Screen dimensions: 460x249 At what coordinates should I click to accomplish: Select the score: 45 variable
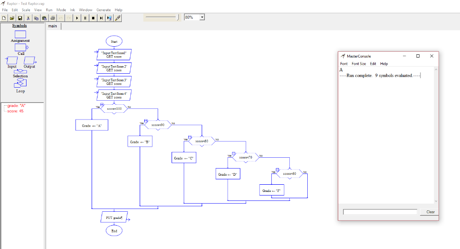click(15, 111)
